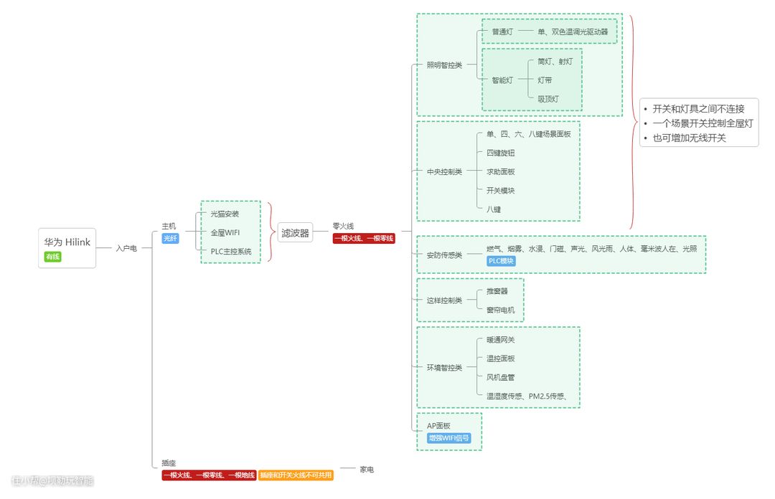Select the 开关和灯具之间不连接 summary note
This screenshot has width=775, height=499.
pos(698,109)
